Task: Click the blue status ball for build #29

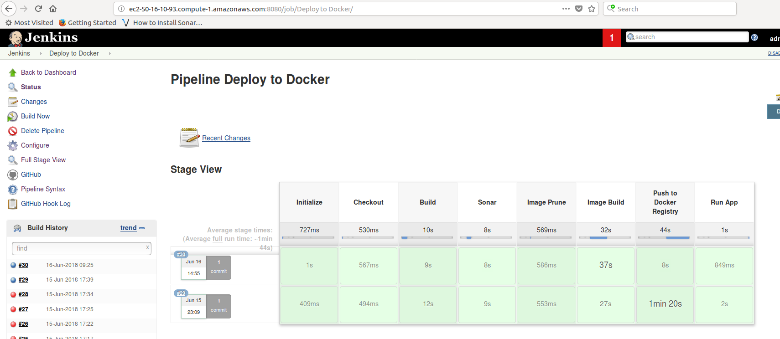Action: (13, 280)
